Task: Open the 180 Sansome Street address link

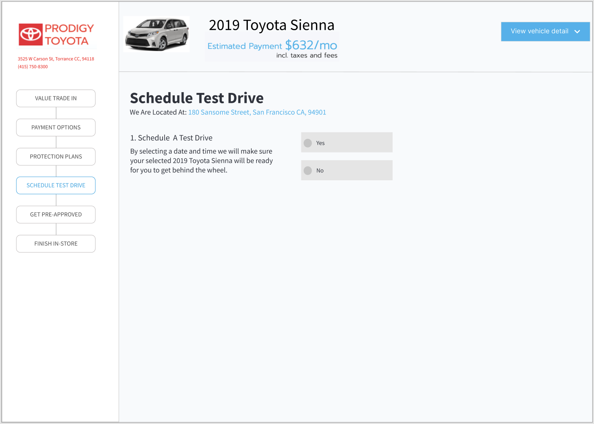Action: 257,112
